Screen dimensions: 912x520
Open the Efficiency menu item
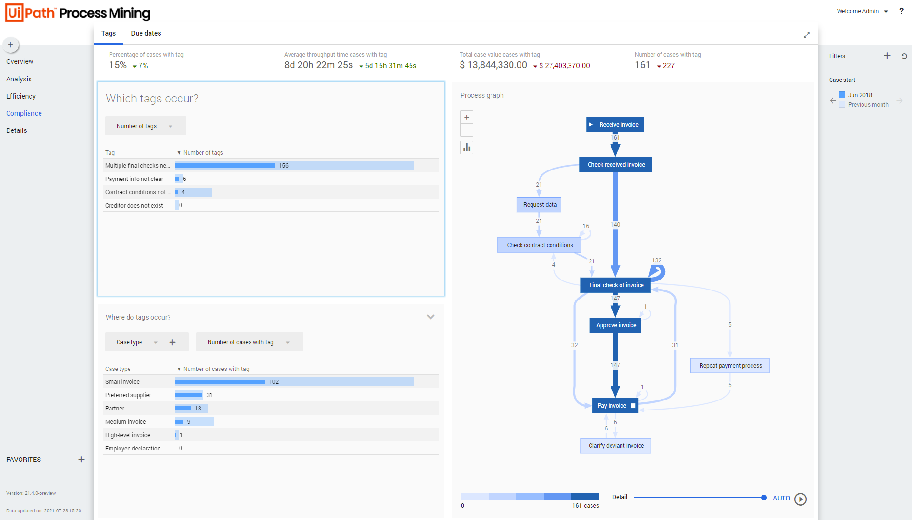[21, 96]
